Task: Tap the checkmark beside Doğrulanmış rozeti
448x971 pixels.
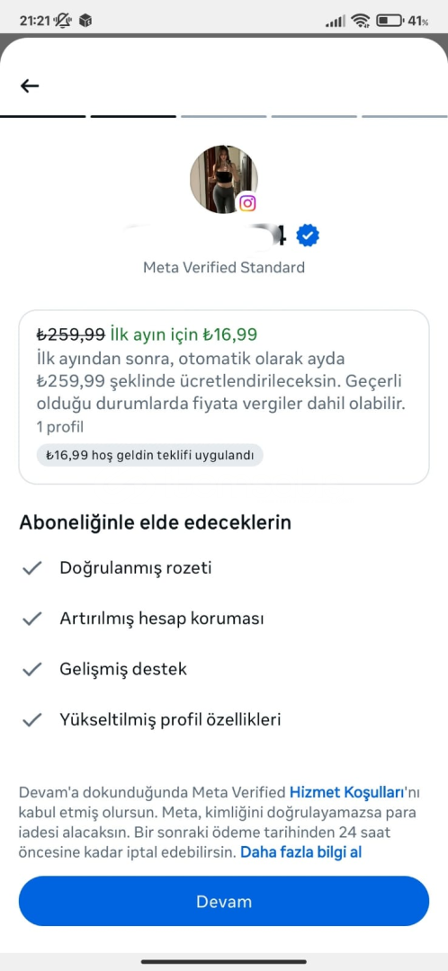Action: pos(31,568)
